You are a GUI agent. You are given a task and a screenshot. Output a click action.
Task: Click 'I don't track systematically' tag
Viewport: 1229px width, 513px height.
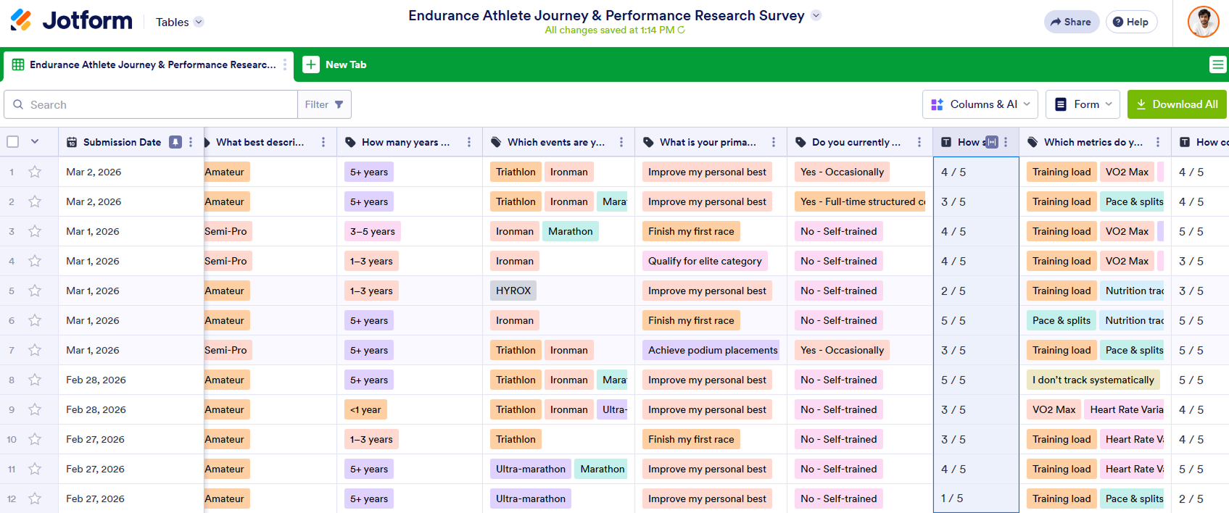point(1093,380)
